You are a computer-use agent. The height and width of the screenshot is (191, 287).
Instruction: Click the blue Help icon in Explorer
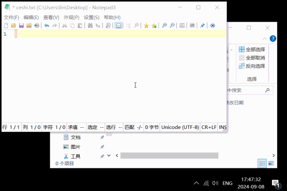pos(273,39)
